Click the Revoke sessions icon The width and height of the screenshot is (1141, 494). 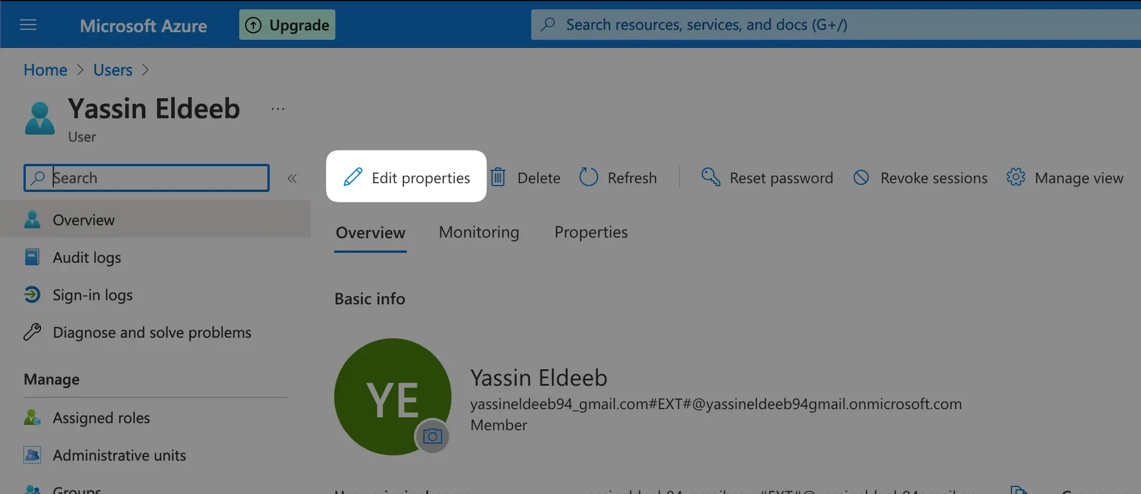[x=860, y=177]
